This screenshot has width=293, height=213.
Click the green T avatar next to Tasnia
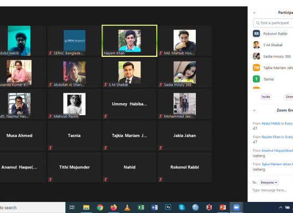(x=257, y=79)
